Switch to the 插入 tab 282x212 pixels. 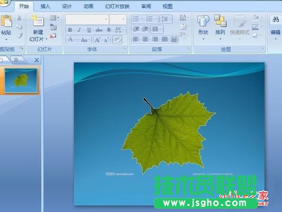coord(45,6)
